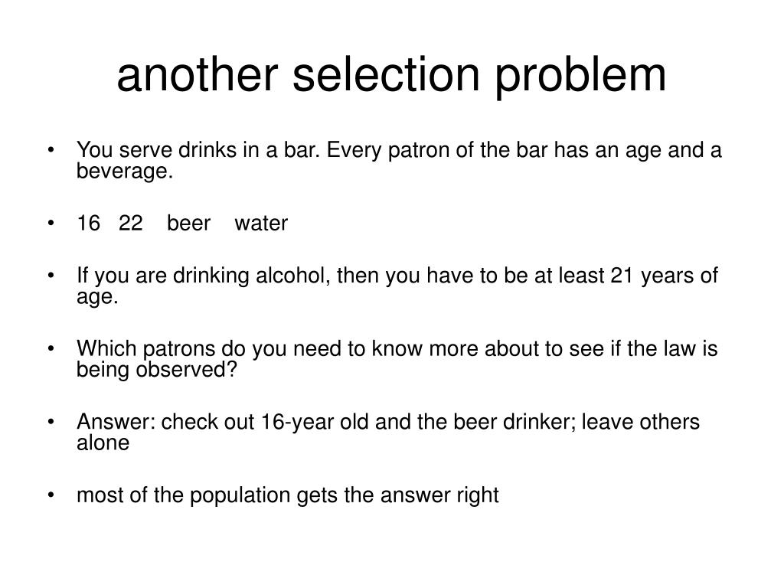Click the slide title "another selection problem"
The height and width of the screenshot is (588, 784).
click(x=391, y=76)
